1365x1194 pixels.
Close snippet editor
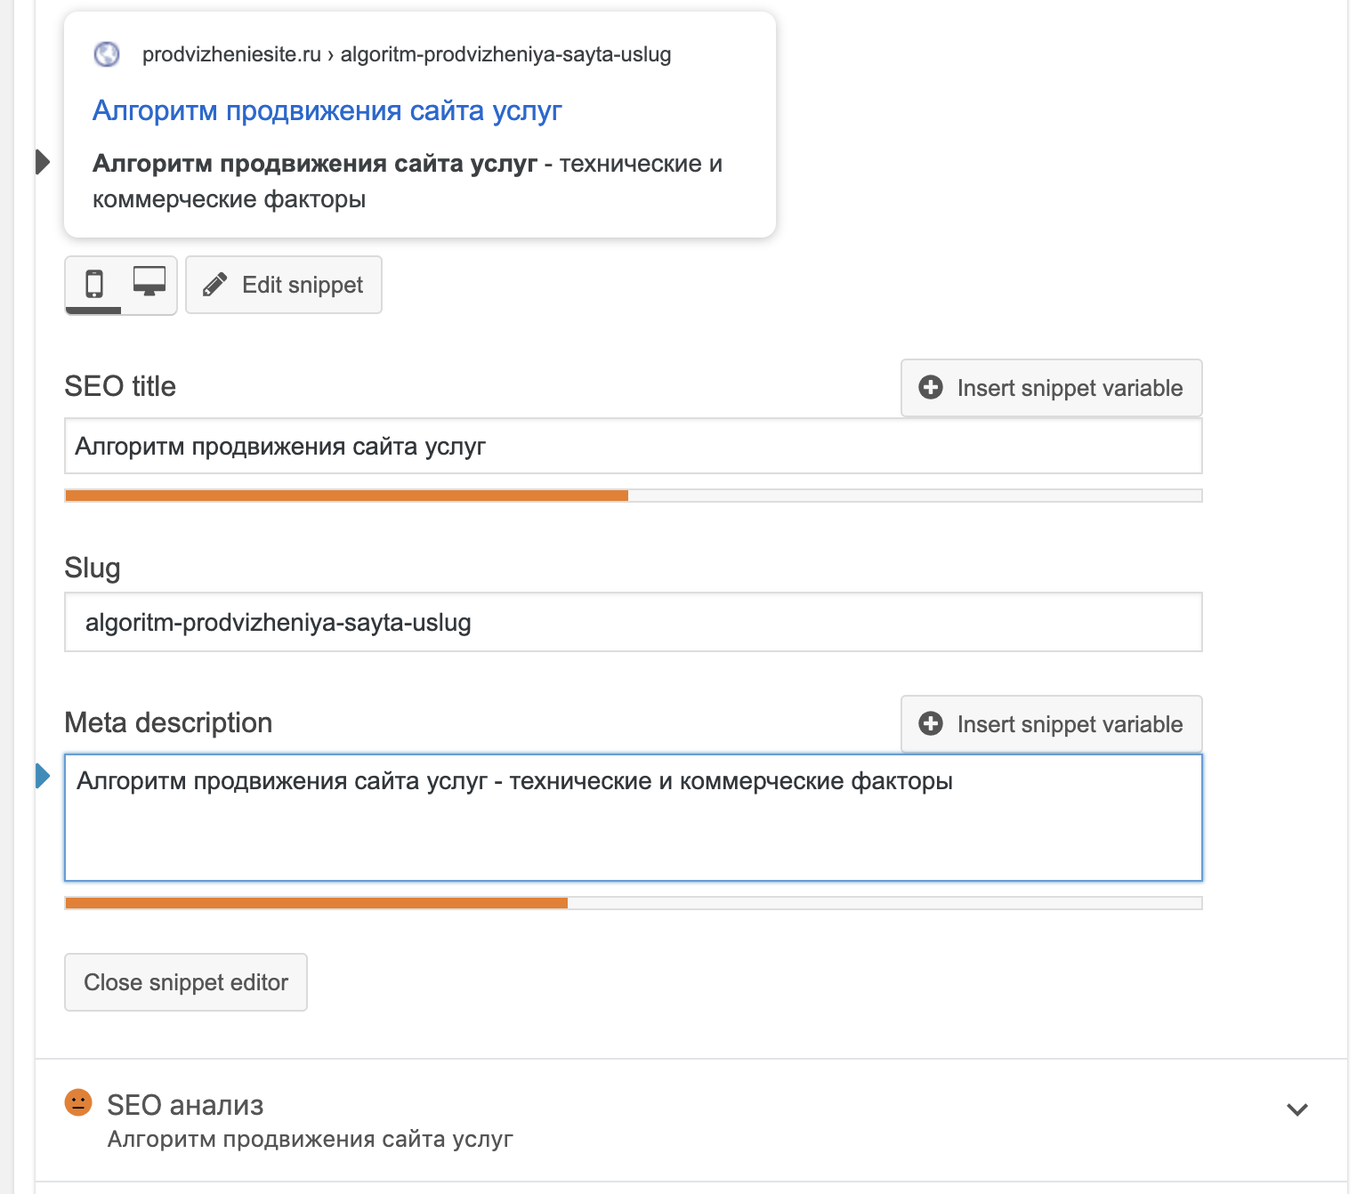pos(186,982)
